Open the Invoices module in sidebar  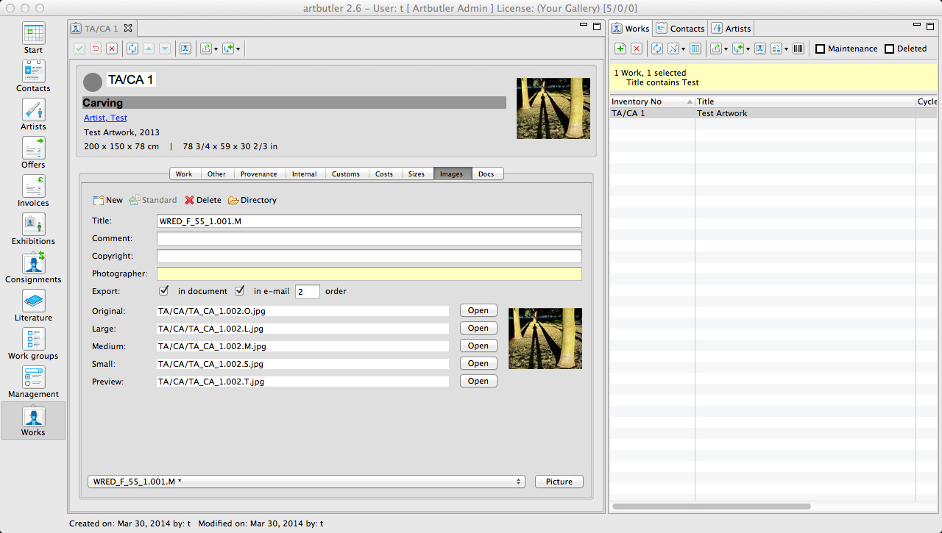33,191
